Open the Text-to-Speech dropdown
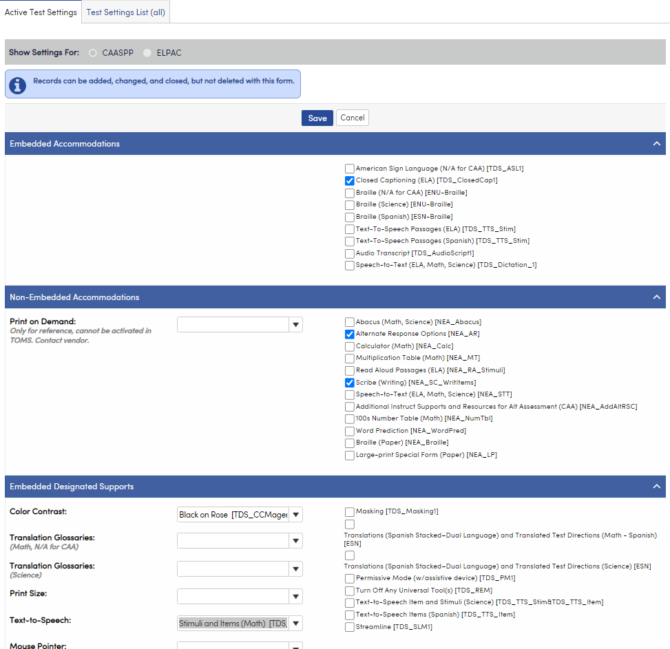Screen dimensions: 670x649 295,623
